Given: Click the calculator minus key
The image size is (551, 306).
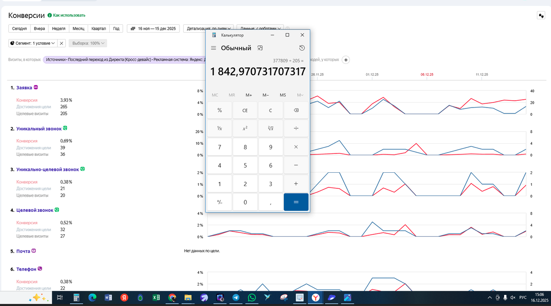Looking at the screenshot, I should pos(296,165).
